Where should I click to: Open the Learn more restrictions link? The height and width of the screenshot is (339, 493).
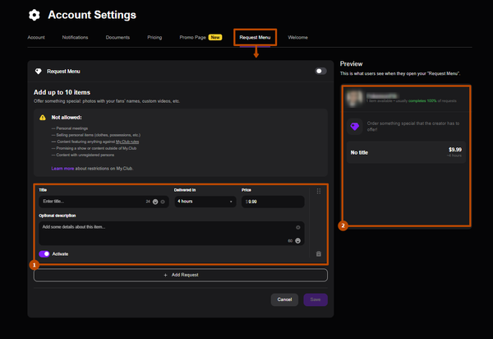point(62,168)
